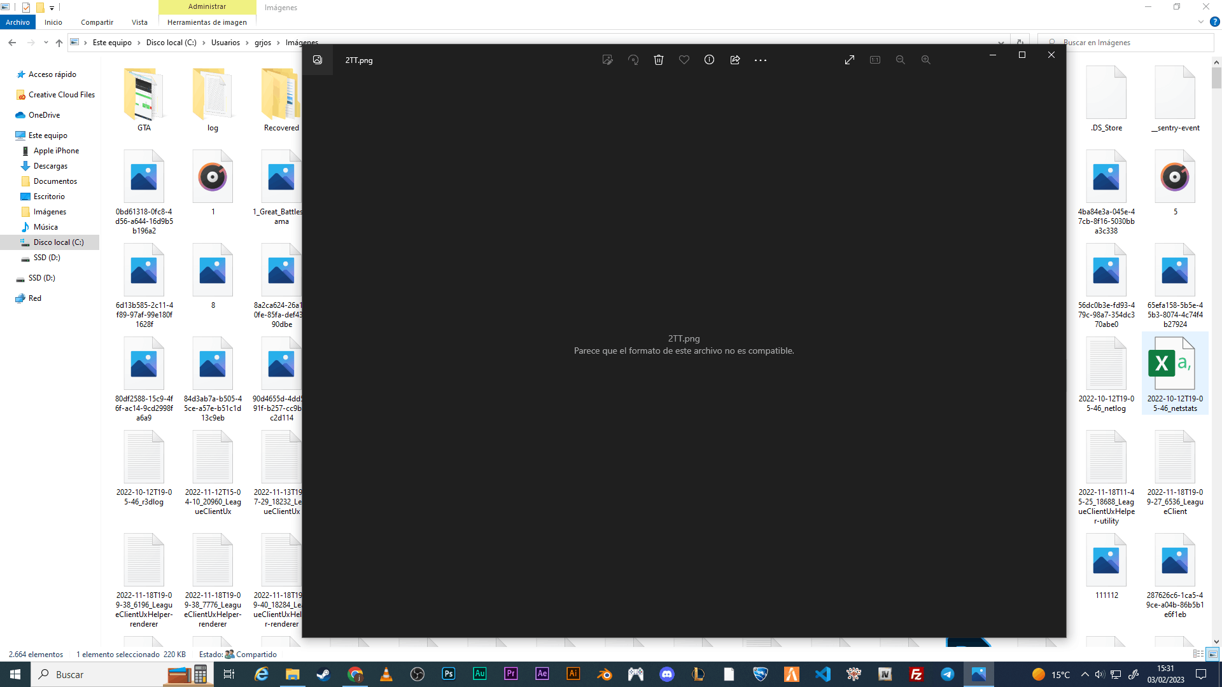The width and height of the screenshot is (1222, 687).
Task: Open the Herramientas de imagen tab
Action: 207,22
